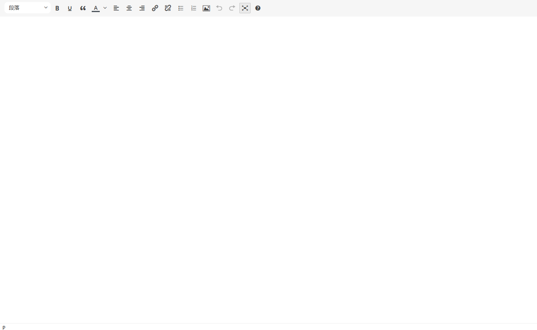Center-align the text
The width and height of the screenshot is (537, 330).
[129, 8]
